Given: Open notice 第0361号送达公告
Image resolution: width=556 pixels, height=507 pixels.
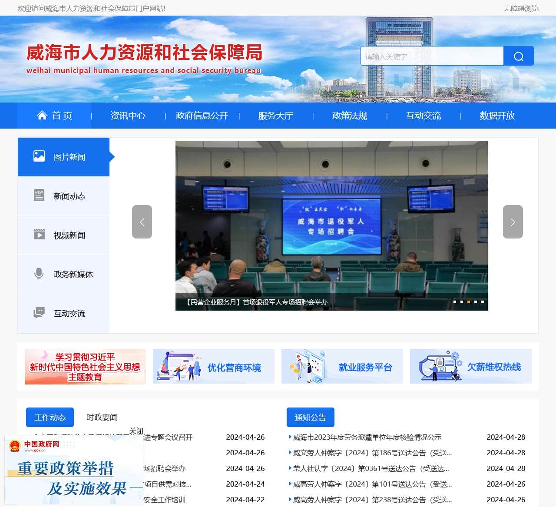Looking at the screenshot, I should click(x=371, y=468).
